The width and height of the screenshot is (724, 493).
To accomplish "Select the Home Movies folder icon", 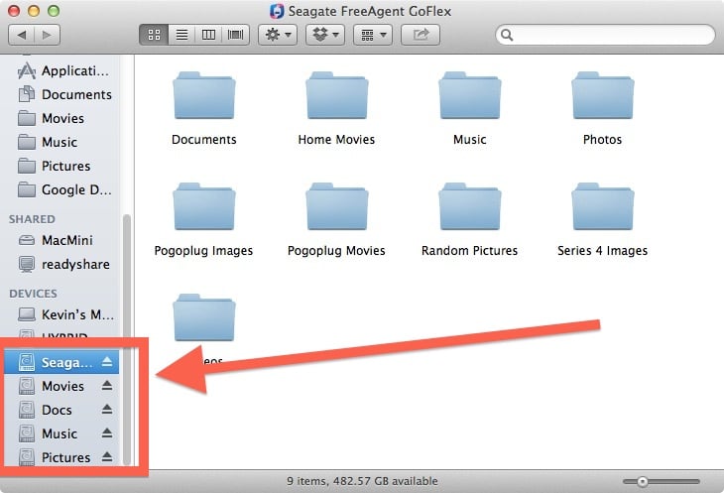I will [x=336, y=95].
